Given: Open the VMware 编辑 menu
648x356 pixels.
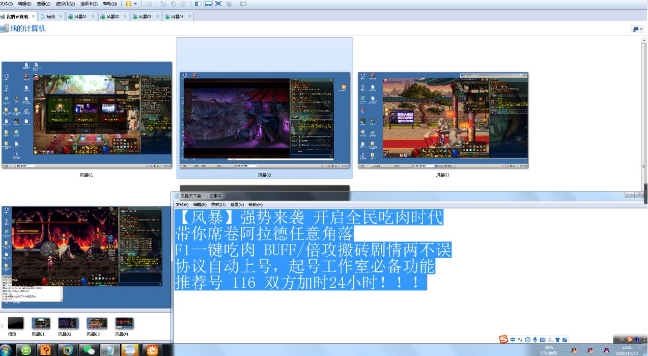Looking at the screenshot, I should coord(25,4).
